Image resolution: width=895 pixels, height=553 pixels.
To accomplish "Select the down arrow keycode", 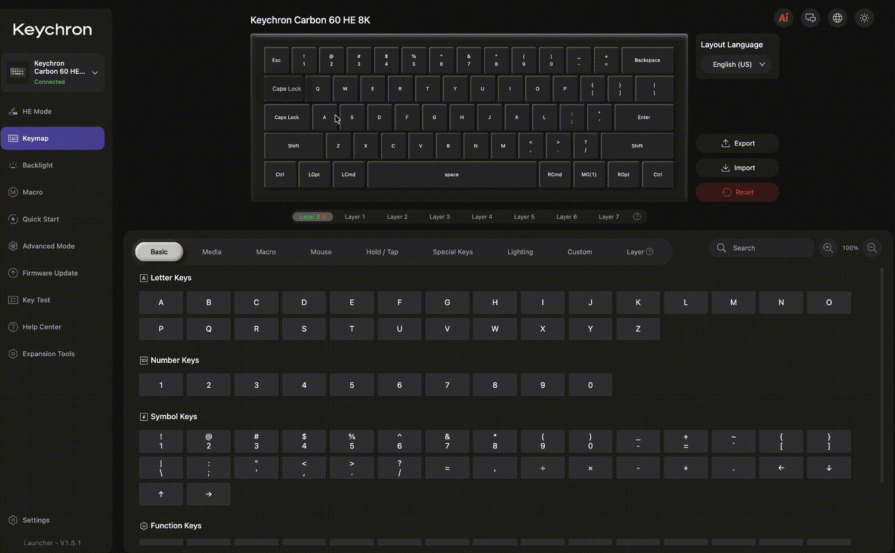I will pyautogui.click(x=829, y=468).
